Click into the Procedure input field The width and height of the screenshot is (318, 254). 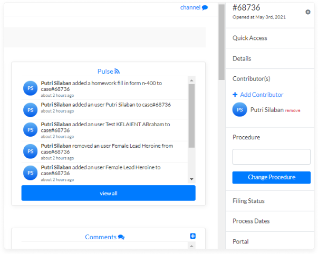tap(271, 157)
